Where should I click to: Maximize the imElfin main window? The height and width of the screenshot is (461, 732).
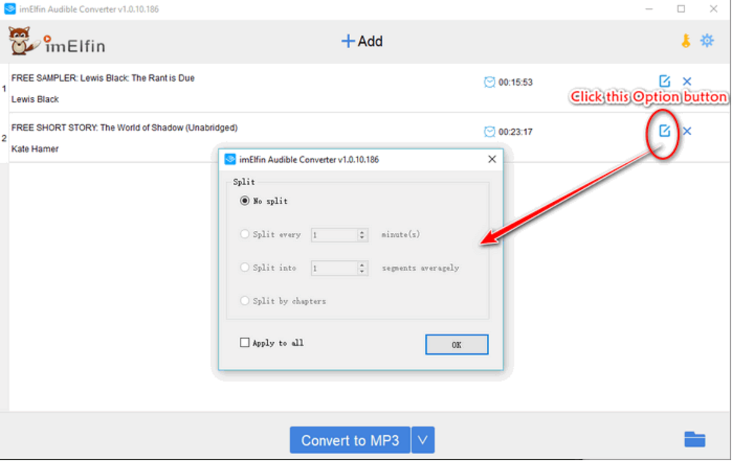tap(681, 9)
